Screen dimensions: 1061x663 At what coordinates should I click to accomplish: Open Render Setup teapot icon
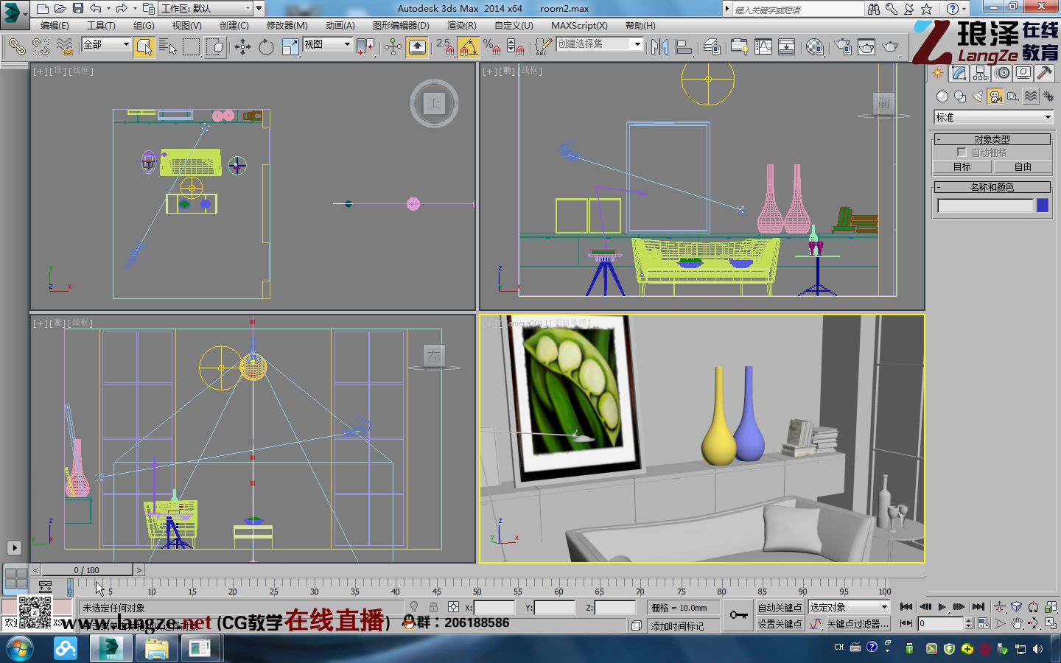coord(843,47)
